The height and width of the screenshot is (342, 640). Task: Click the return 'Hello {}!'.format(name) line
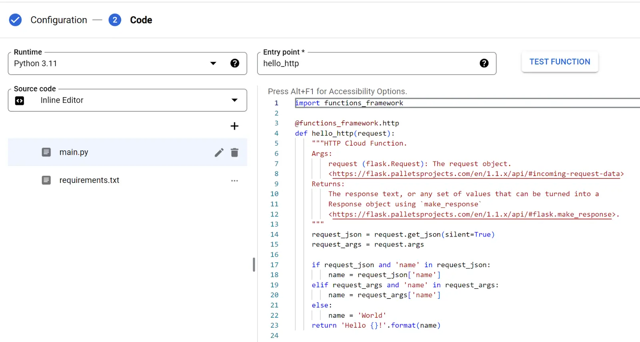coord(376,325)
